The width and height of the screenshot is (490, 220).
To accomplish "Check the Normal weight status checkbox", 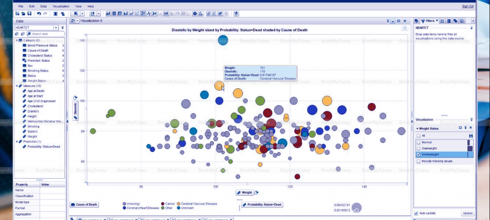I will (x=419, y=142).
